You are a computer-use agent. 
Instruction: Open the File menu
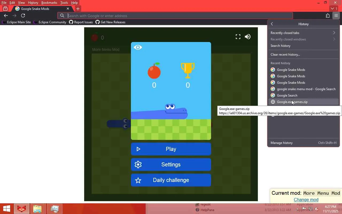click(x=4, y=3)
